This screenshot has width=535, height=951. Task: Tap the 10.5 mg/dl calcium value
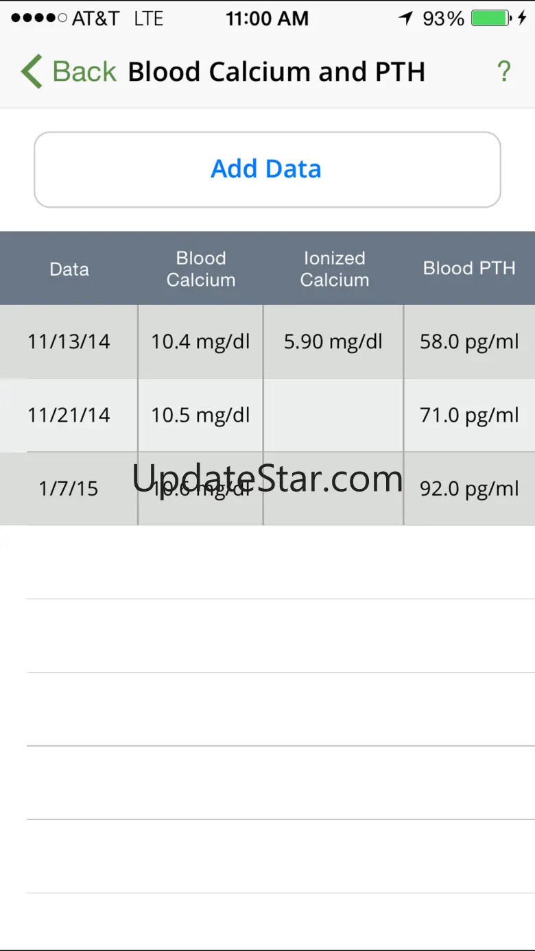pos(201,415)
